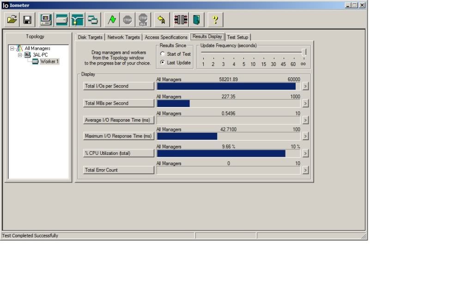The height and width of the screenshot is (295, 473).
Task: Open the arrow menu for Average I/O Response Time
Action: (x=305, y=120)
